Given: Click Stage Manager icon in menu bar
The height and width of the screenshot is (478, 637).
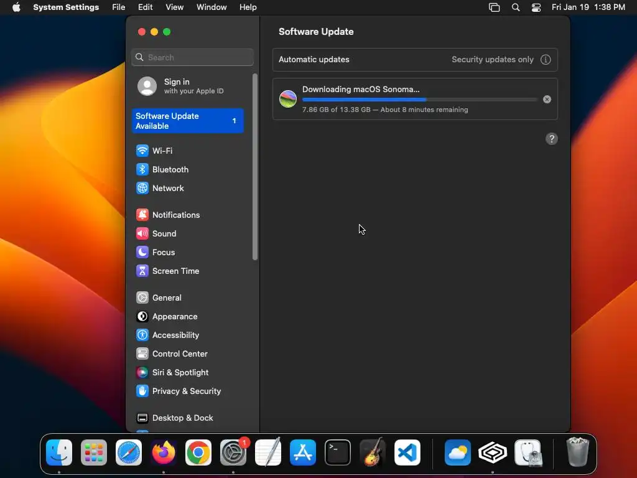Looking at the screenshot, I should [x=494, y=7].
